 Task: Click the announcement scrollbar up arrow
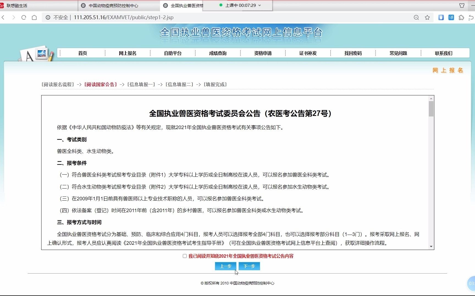click(431, 99)
